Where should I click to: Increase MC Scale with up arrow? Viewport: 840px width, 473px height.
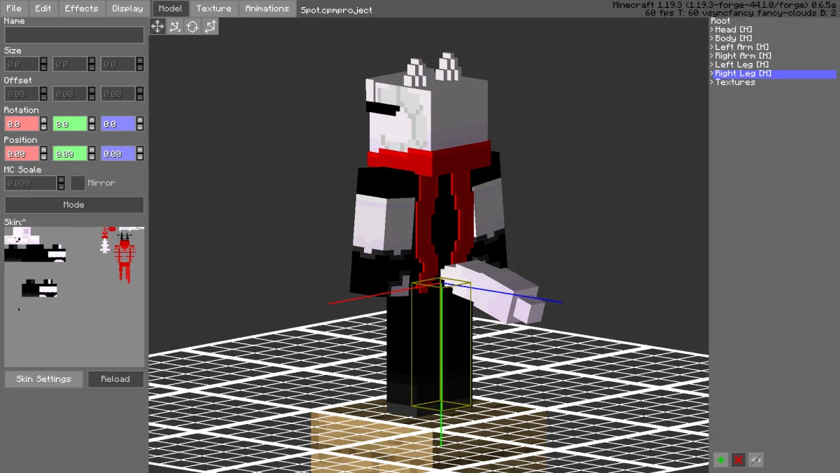pos(61,179)
